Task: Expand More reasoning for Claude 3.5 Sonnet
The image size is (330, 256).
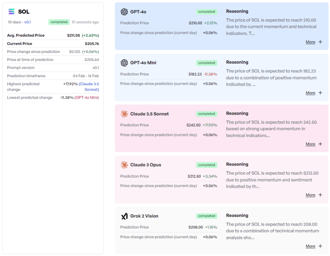Action: click(x=310, y=144)
